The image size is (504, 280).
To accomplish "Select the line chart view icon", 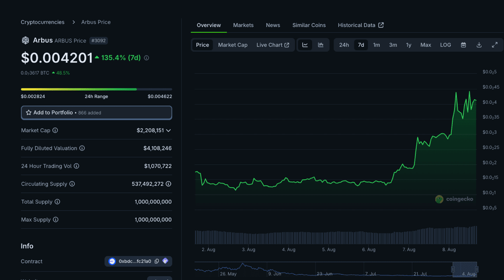I will tap(305, 45).
